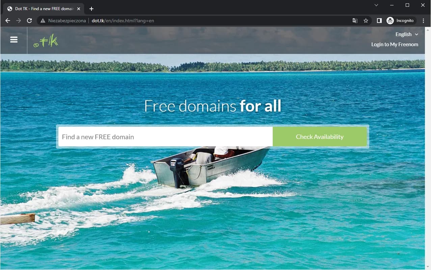Screen dimensions: 431x270
Task: Click the green .tk logo
Action: click(46, 41)
